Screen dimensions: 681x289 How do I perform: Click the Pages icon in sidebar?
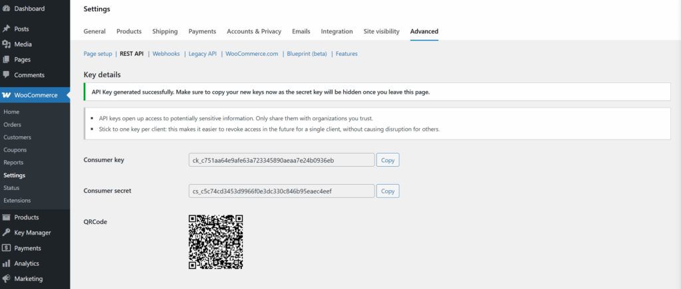click(x=6, y=59)
